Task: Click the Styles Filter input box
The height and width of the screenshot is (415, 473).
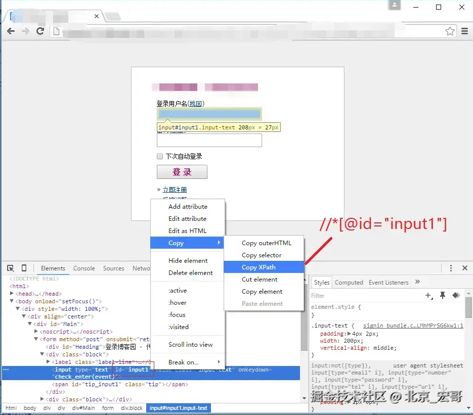Action: point(366,296)
